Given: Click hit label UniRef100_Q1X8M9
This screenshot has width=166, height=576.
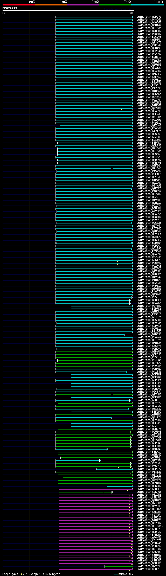Looking at the screenshot, I should click(x=149, y=460).
